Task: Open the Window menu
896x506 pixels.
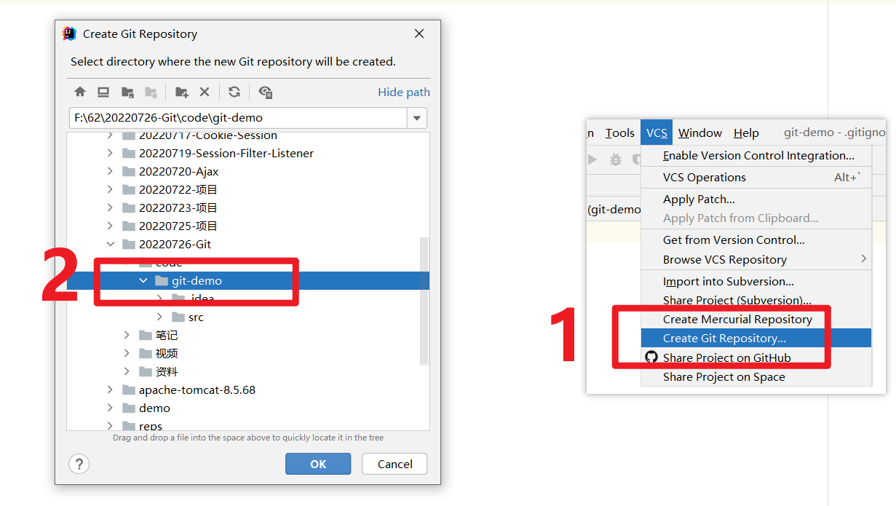Action: (x=700, y=133)
